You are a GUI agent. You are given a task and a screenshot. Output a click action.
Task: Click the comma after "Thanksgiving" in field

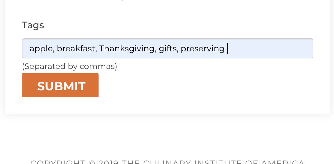155,50
